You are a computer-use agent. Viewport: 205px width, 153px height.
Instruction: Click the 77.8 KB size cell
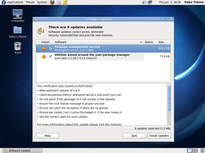tap(165, 56)
